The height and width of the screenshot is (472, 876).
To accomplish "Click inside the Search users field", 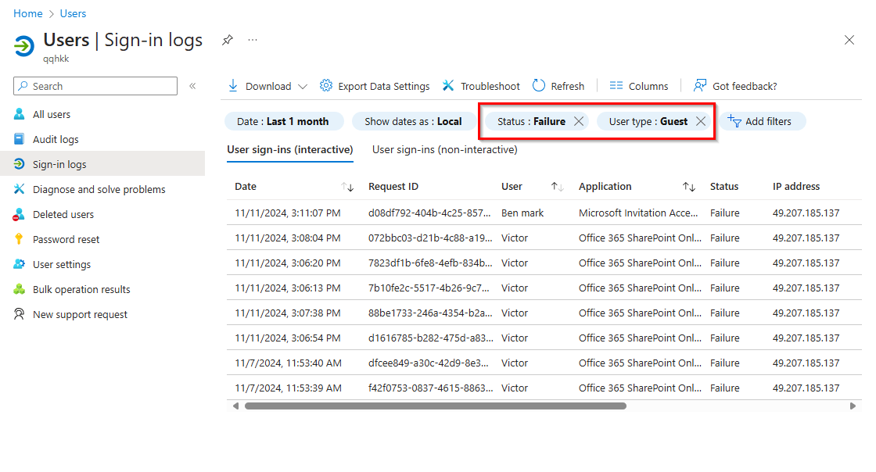I will click(94, 86).
